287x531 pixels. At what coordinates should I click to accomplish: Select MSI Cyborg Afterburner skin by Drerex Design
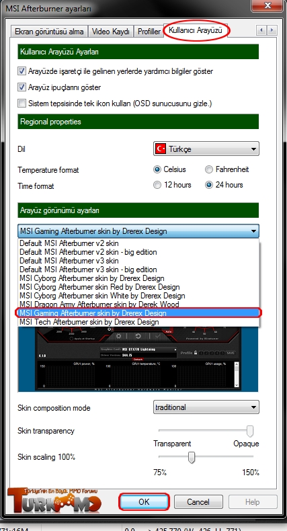[x=138, y=278]
